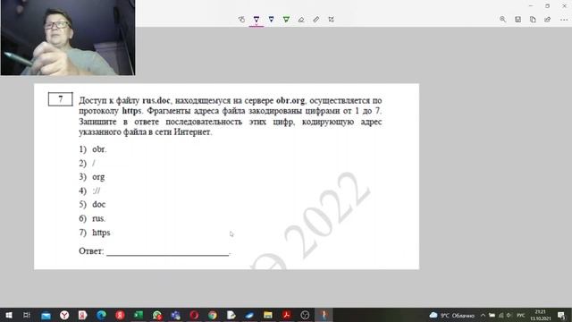Click option 4) ://

(x=89, y=191)
